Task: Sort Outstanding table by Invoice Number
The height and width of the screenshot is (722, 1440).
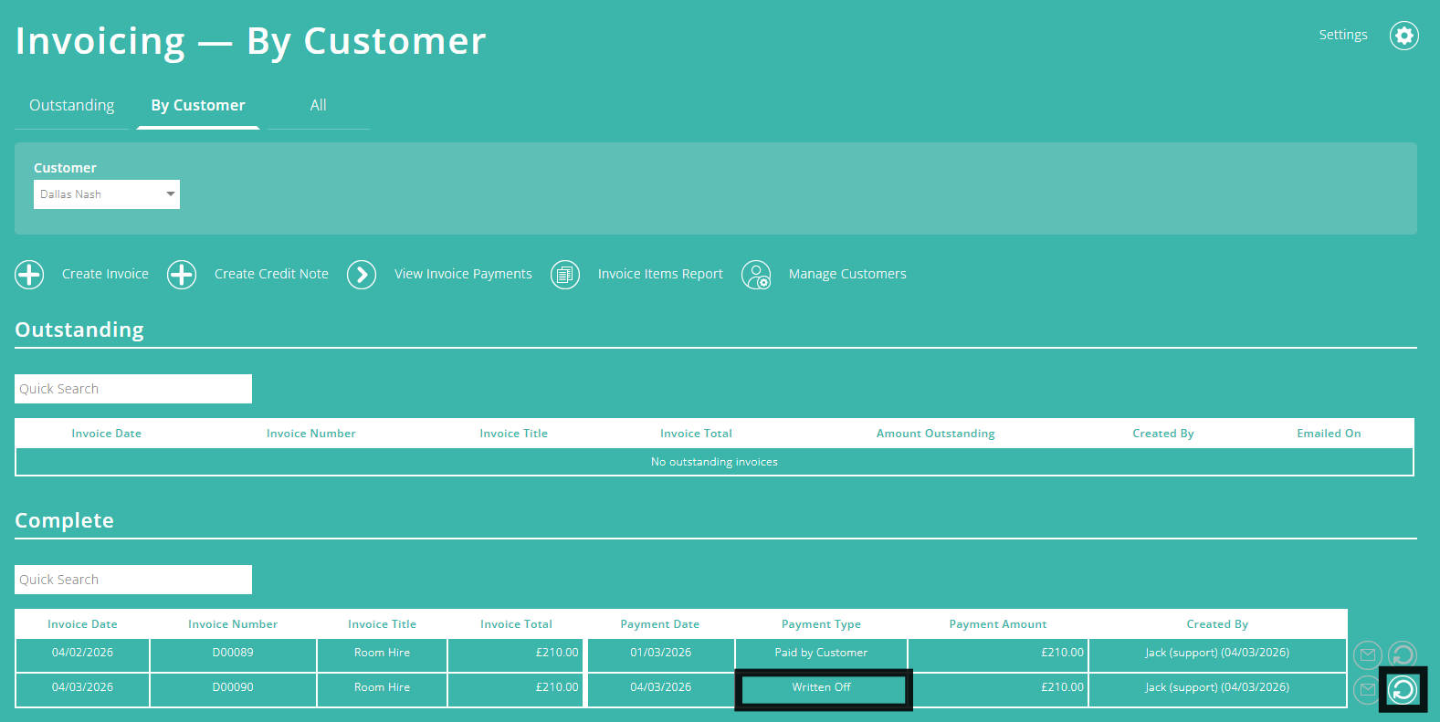Action: (x=311, y=434)
